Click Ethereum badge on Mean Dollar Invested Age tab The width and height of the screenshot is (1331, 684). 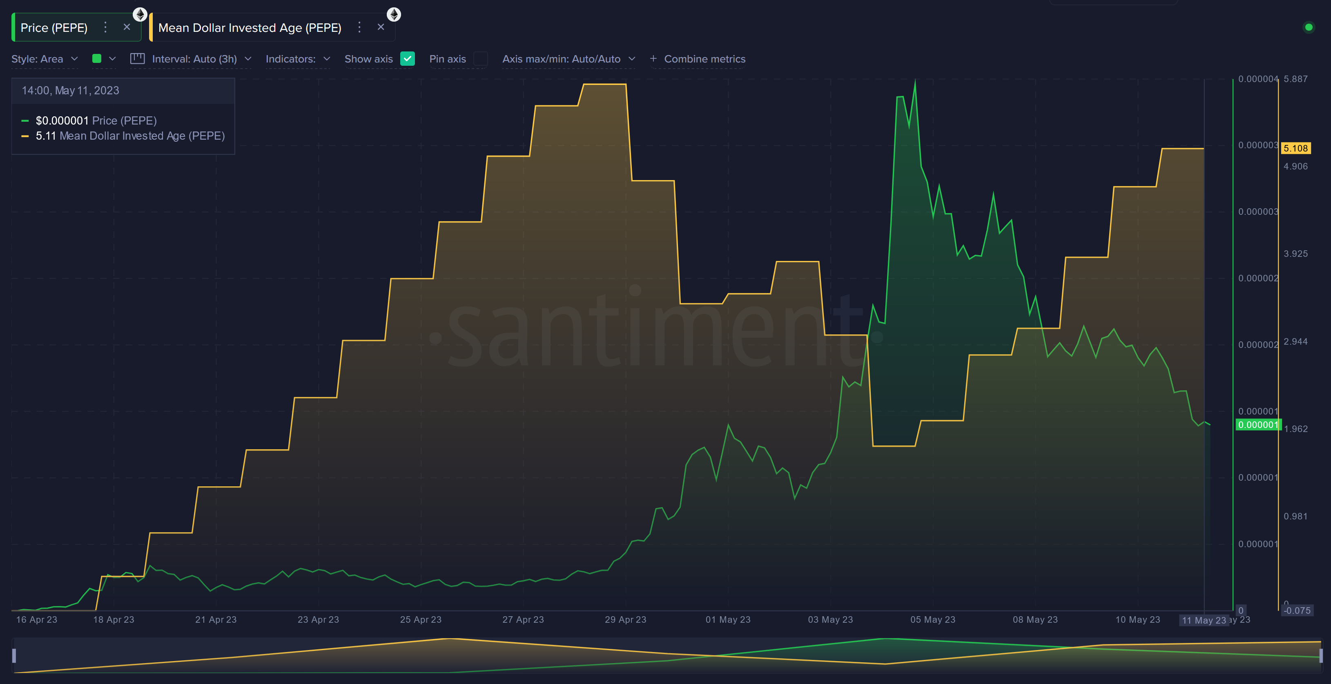[x=394, y=14]
